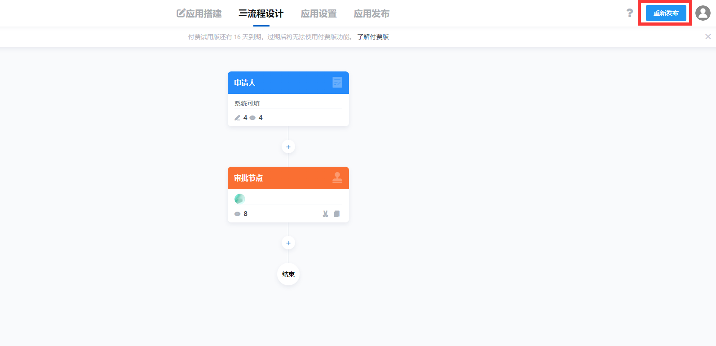Open the user account avatar
716x346 pixels.
[703, 13]
